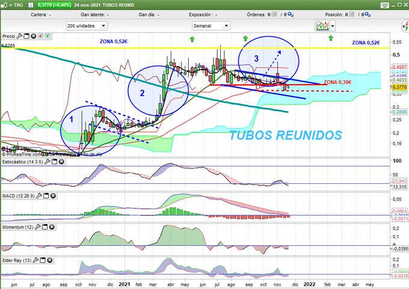The image size is (409, 289).
Task: Open settings wrench for Precio panel
Action: click(x=19, y=36)
